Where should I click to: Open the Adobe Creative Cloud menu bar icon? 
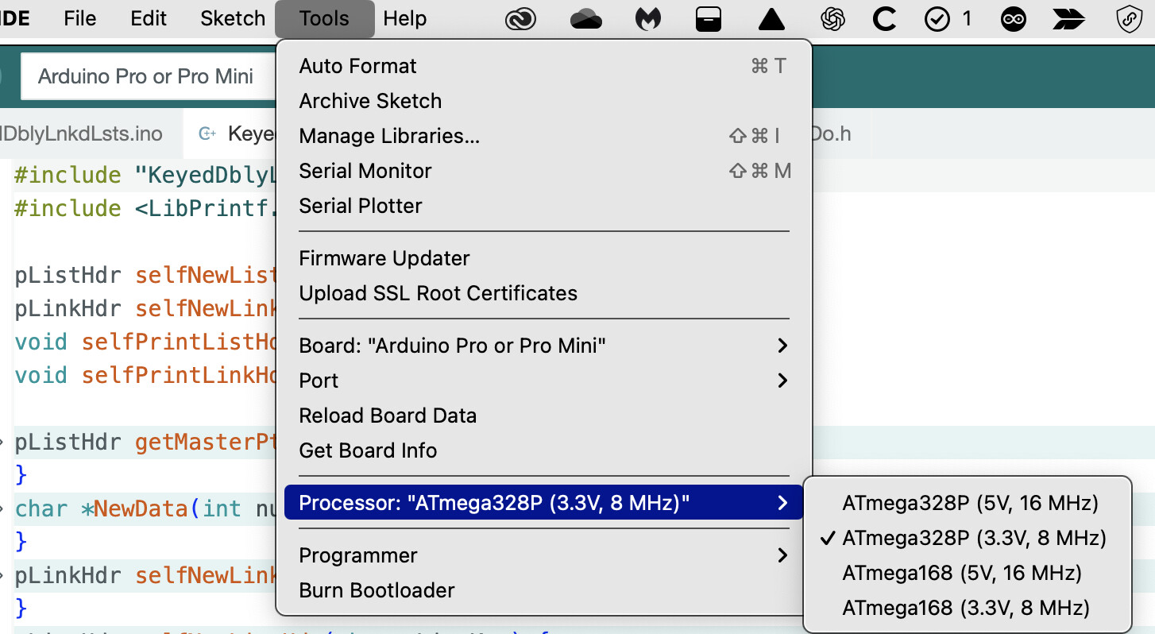point(520,18)
